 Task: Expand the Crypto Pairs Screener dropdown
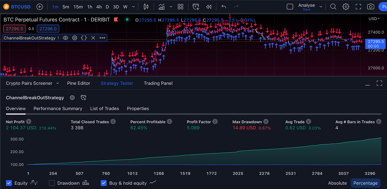coord(58,83)
